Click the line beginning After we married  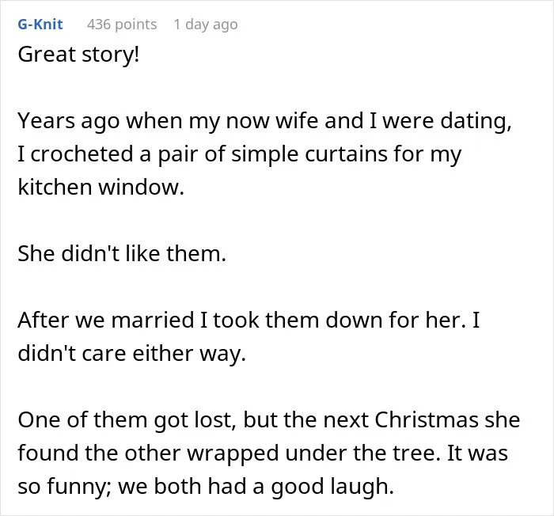[x=249, y=320]
